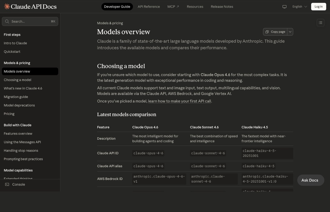Select Models overview in sidebar
The width and height of the screenshot is (330, 212).
(30, 71)
